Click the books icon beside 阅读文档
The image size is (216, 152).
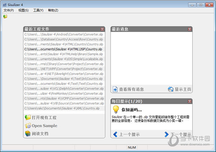(x=28, y=134)
